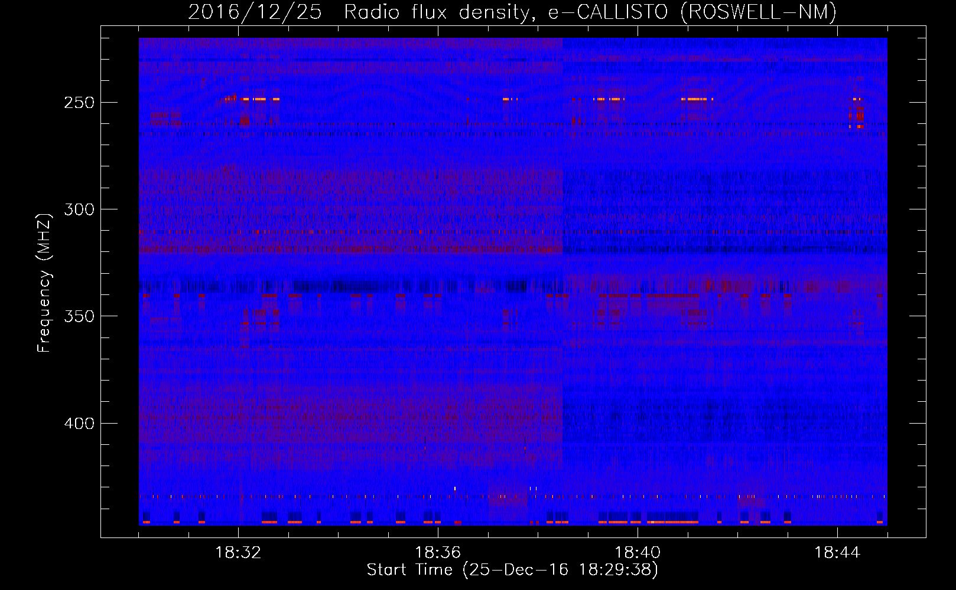Click the 'Frequency (MHZ)' axis label

pos(44,283)
